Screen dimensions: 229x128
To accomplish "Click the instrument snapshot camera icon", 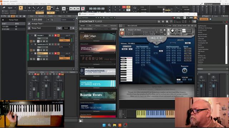I will click(161, 30).
